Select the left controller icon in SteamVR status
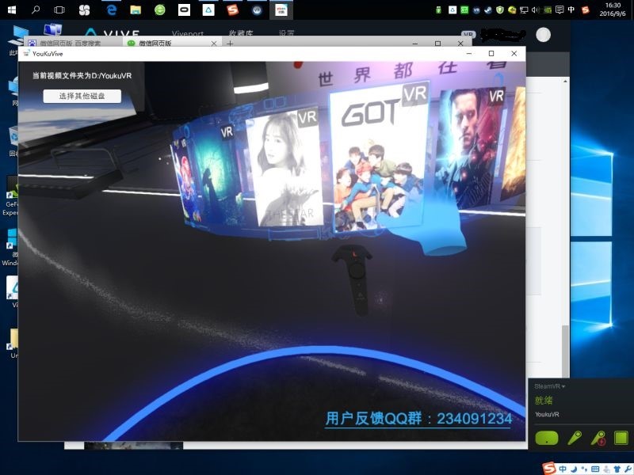 [x=575, y=437]
